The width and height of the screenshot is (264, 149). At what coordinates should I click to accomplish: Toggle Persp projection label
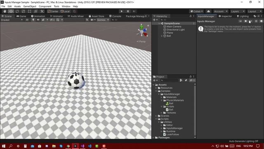[141, 41]
